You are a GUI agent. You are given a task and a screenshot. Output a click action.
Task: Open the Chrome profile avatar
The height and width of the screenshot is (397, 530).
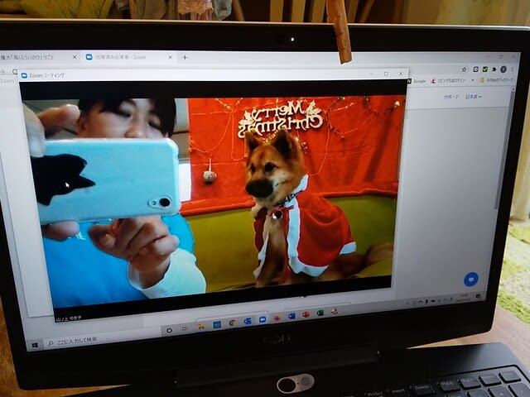coord(503,69)
